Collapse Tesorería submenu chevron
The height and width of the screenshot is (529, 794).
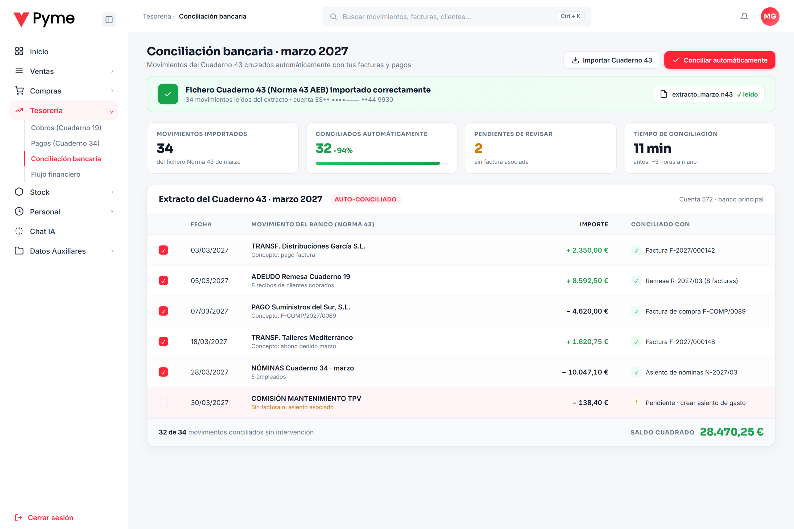[111, 112]
